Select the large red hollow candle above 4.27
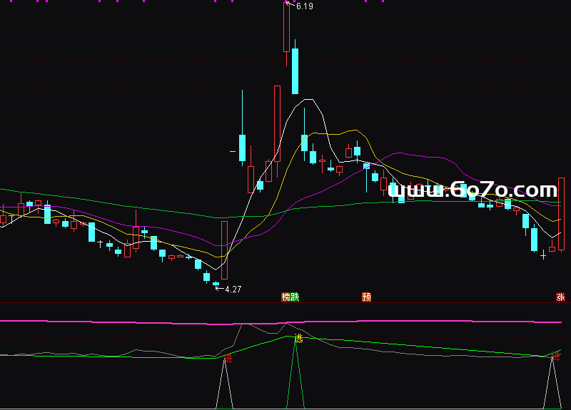 click(x=224, y=250)
